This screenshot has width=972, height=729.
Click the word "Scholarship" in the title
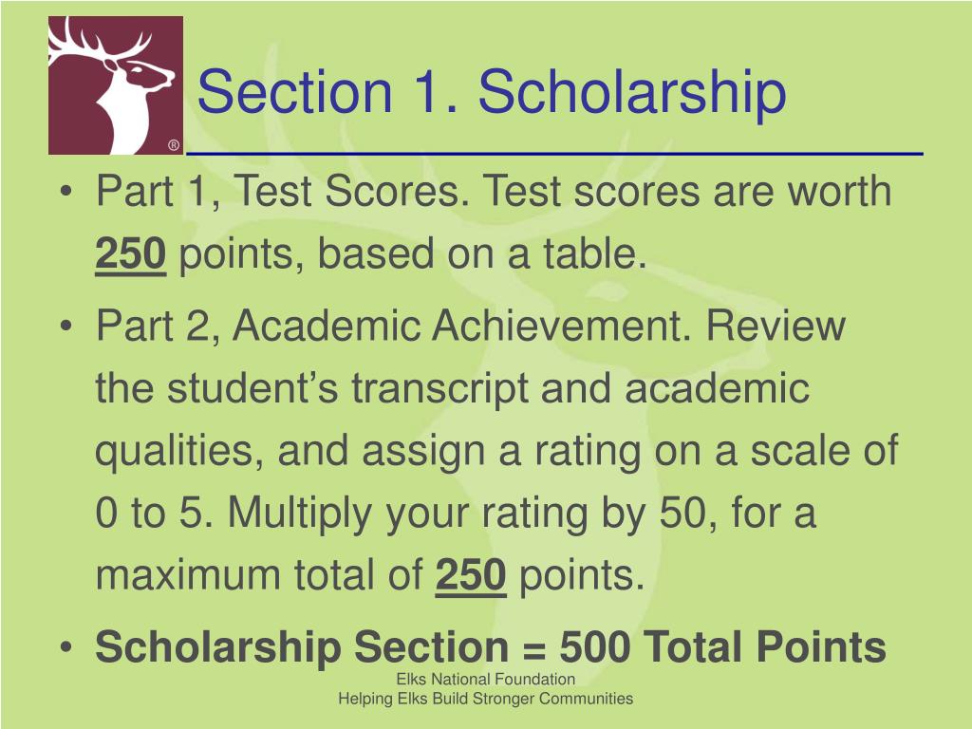tap(632, 92)
